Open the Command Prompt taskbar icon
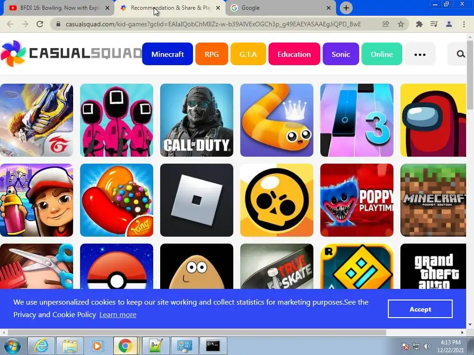The height and width of the screenshot is (355, 474). (213, 346)
